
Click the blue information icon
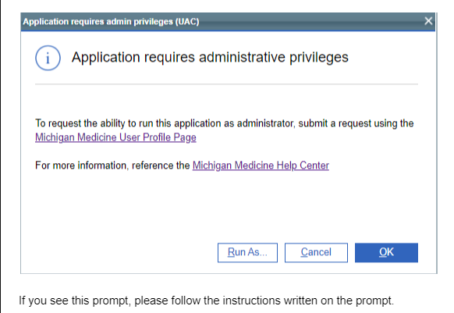[x=48, y=58]
